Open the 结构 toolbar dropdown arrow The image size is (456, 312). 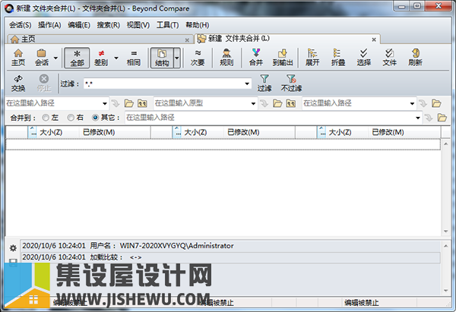[177, 58]
